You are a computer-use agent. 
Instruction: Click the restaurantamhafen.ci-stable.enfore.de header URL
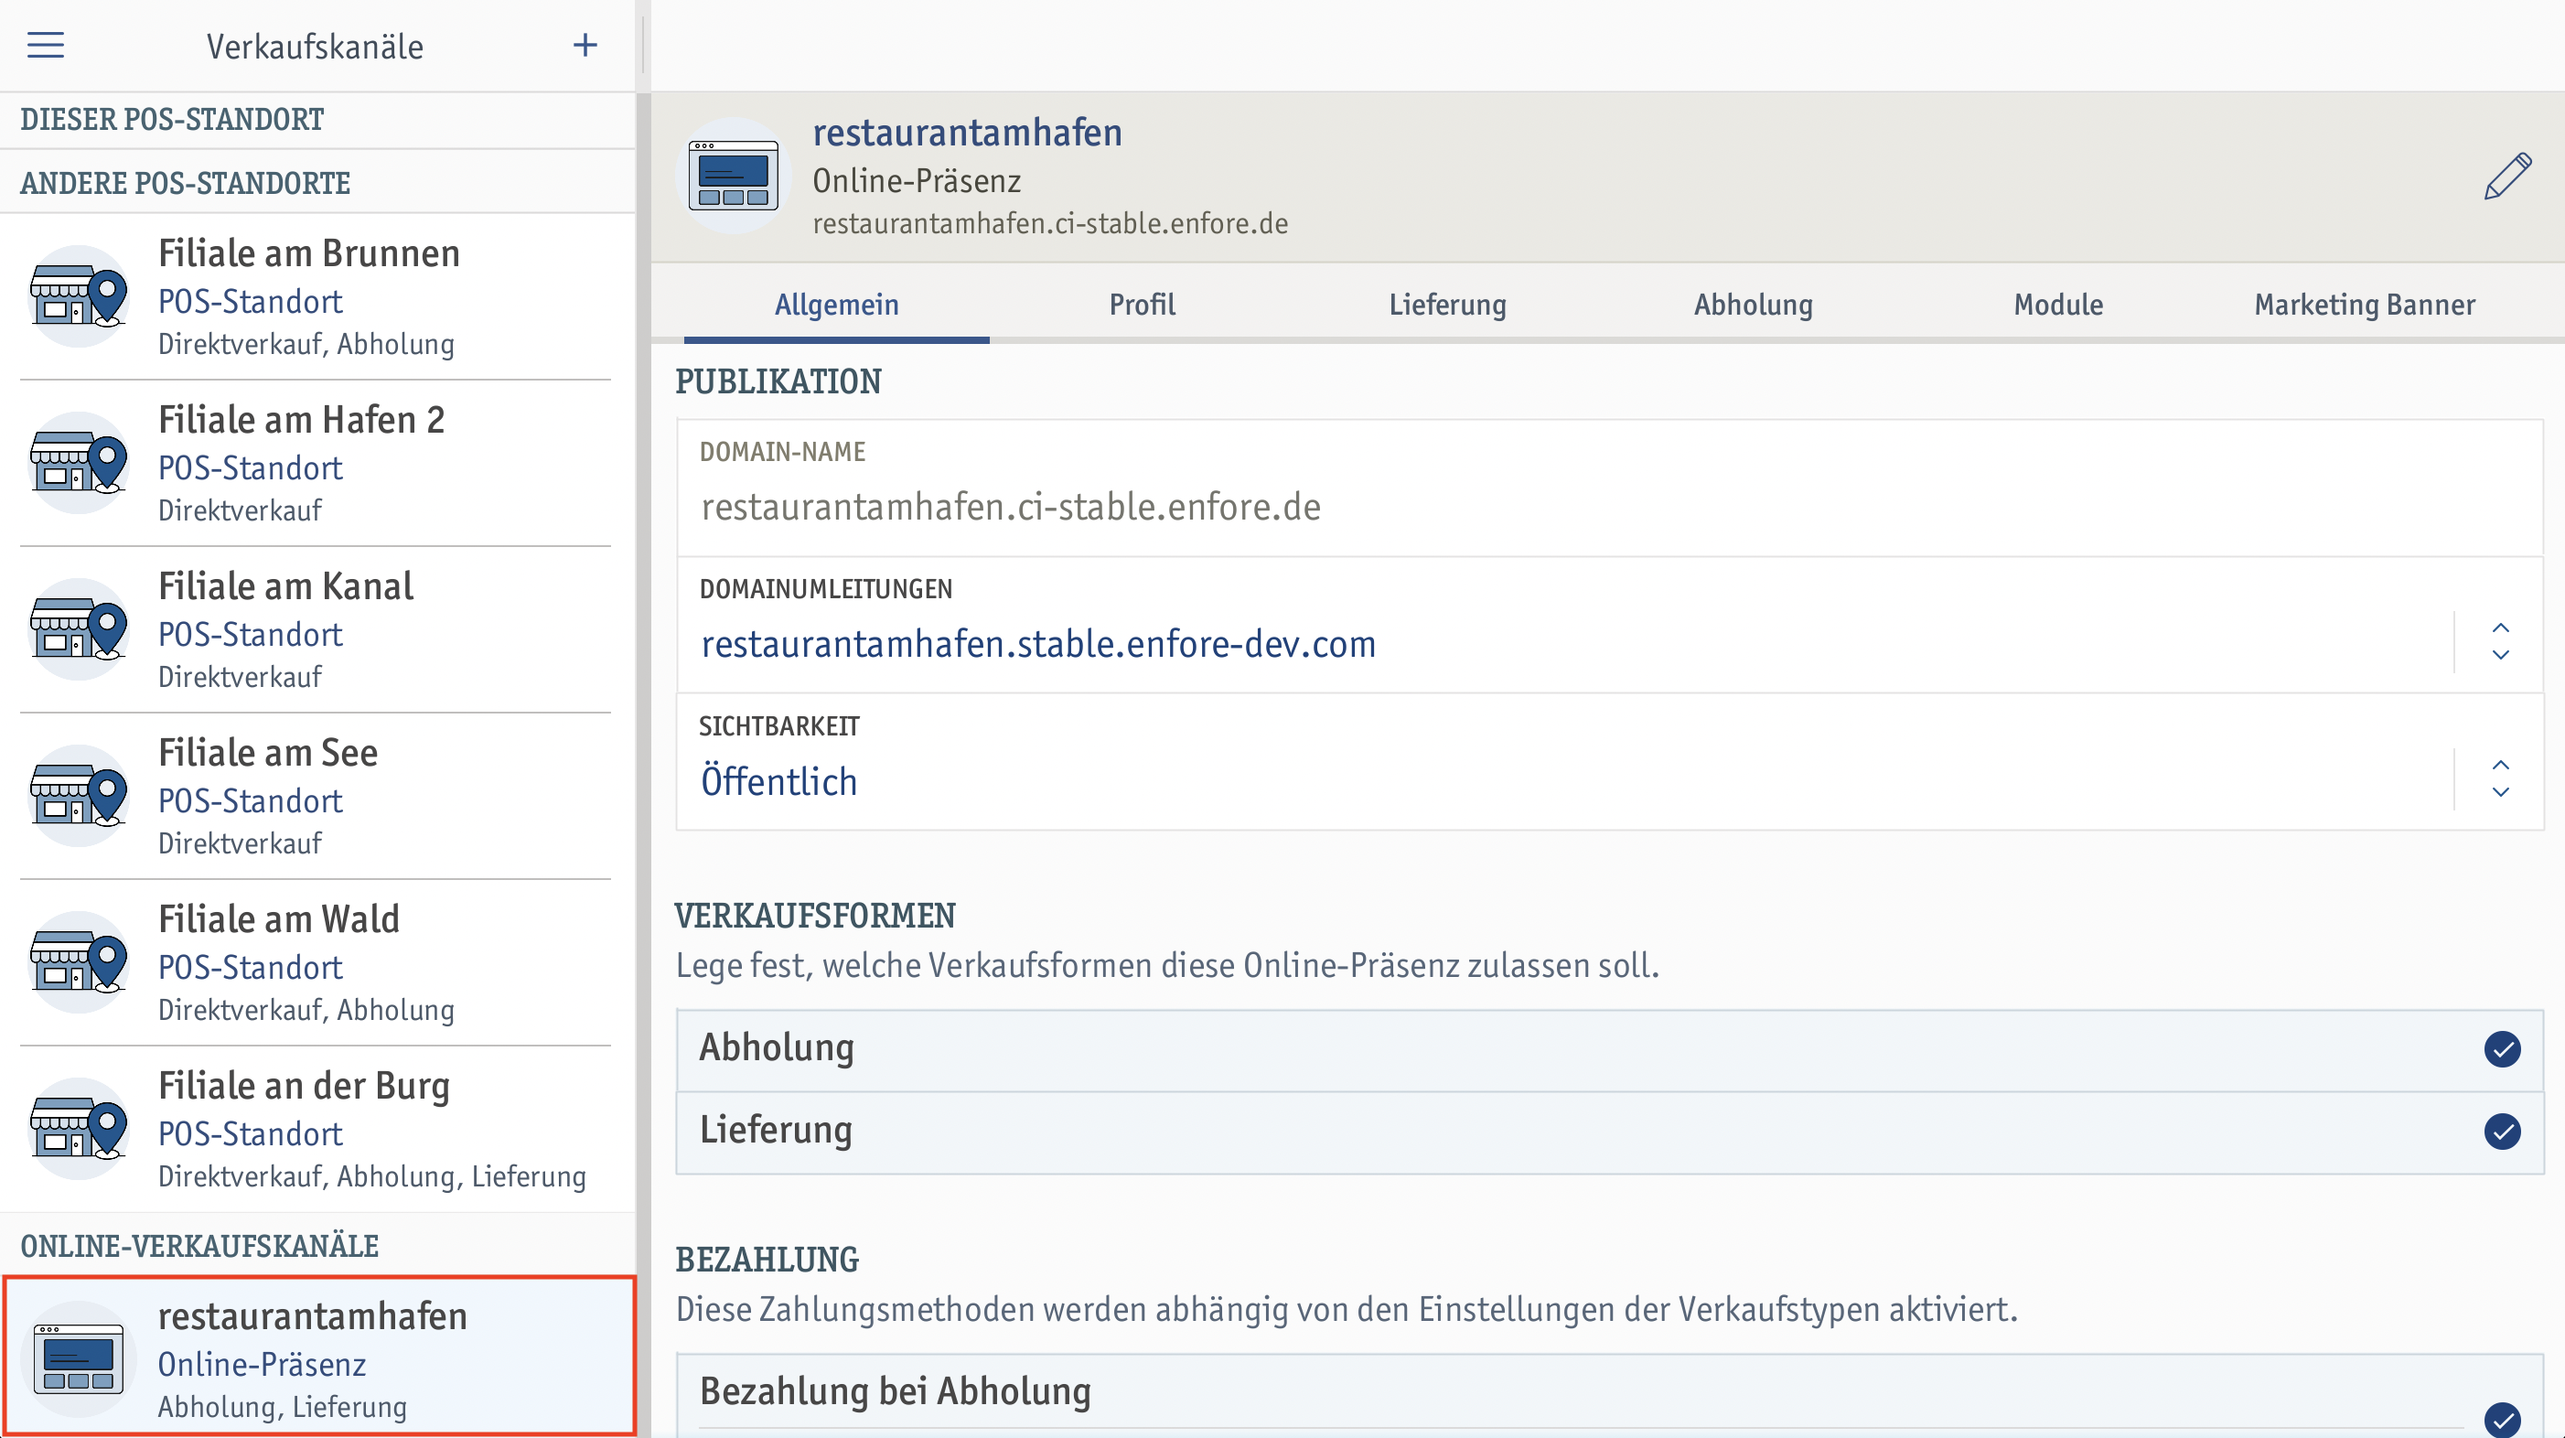pyautogui.click(x=1050, y=223)
